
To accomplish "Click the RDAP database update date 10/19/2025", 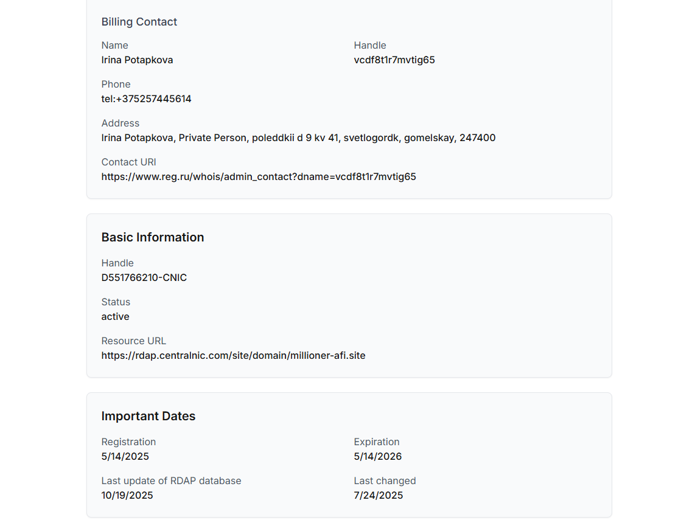I will [127, 496].
